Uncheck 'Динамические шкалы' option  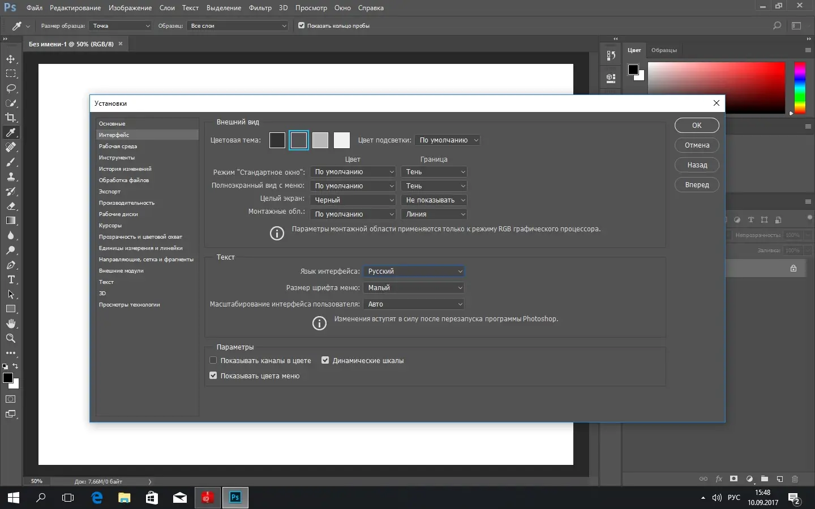[325, 360]
